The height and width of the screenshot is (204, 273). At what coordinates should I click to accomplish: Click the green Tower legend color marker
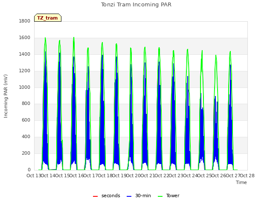tap(160, 196)
